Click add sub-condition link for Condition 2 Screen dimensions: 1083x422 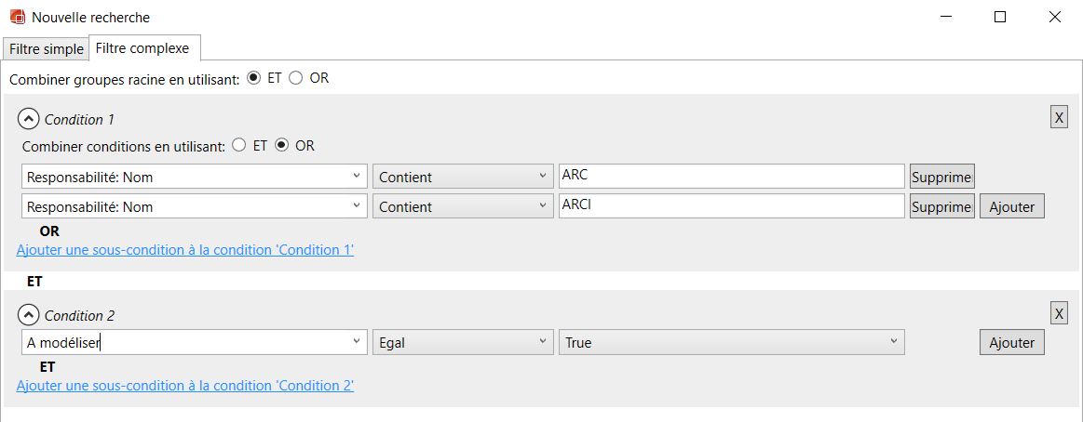click(x=185, y=385)
